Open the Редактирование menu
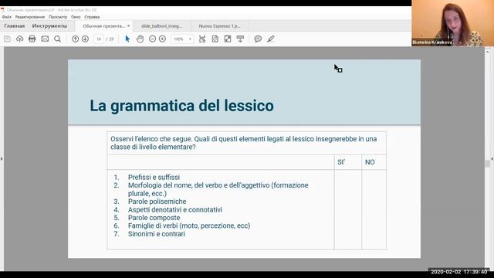The image size is (494, 278). tap(30, 17)
